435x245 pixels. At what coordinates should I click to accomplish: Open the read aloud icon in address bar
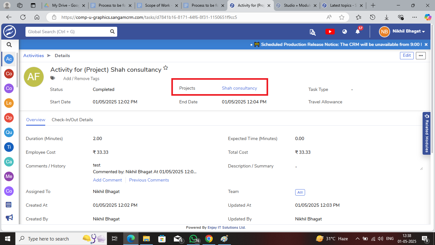coord(329,17)
